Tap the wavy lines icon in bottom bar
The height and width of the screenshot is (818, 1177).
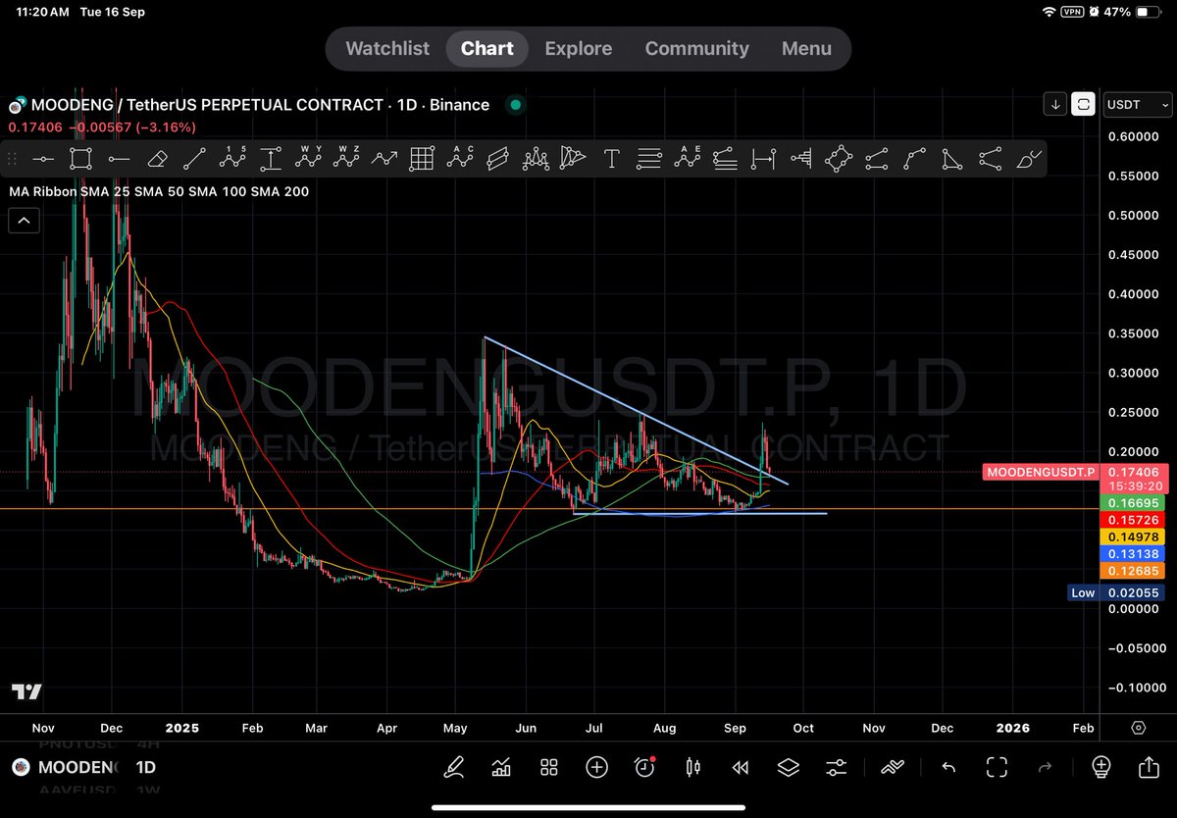point(892,767)
